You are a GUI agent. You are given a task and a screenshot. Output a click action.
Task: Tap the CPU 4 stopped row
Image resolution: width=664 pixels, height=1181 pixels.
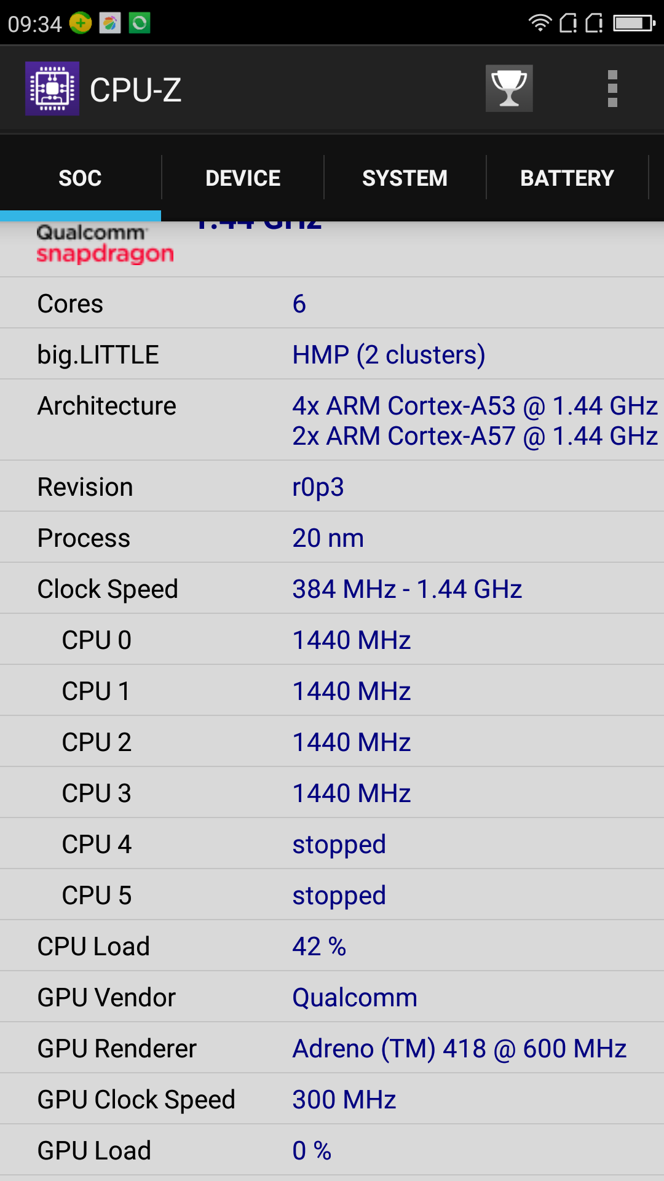click(x=332, y=844)
